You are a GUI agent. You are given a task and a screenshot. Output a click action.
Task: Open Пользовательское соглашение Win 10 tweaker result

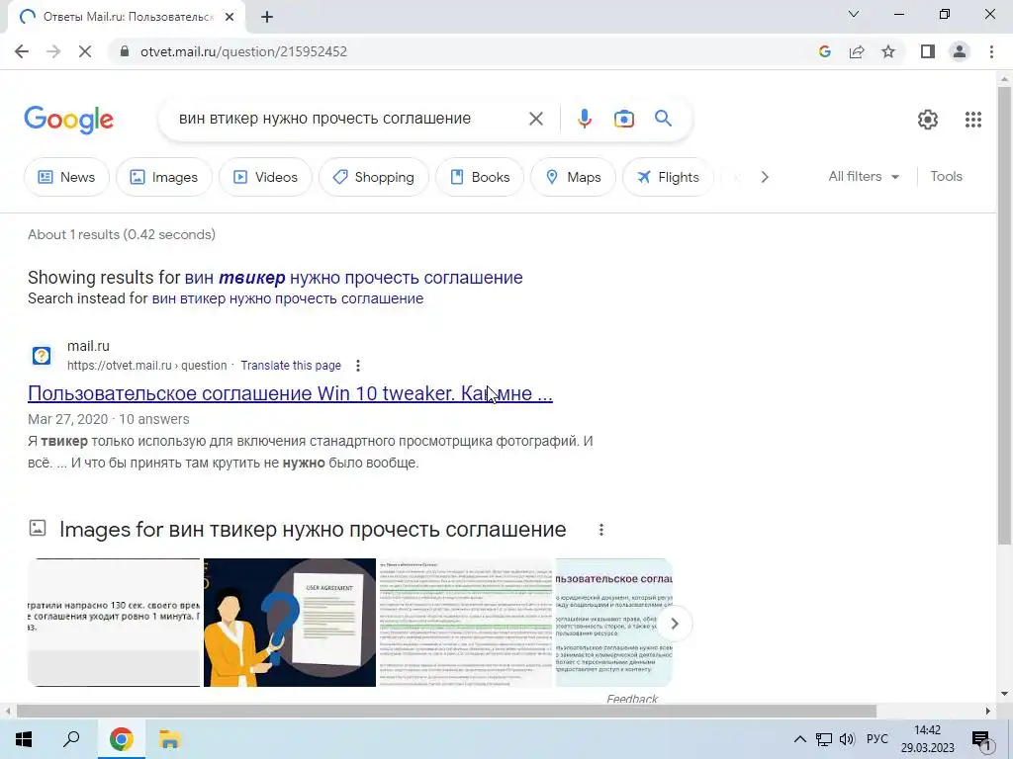[x=290, y=393]
